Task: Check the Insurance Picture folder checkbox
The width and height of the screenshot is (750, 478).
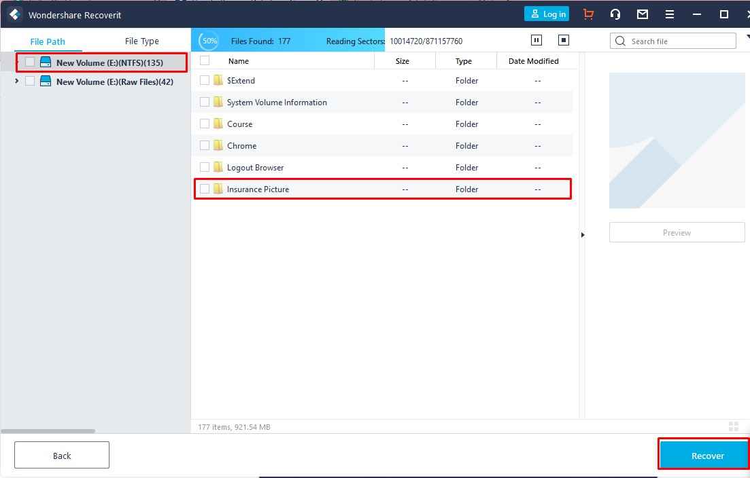Action: tap(205, 189)
